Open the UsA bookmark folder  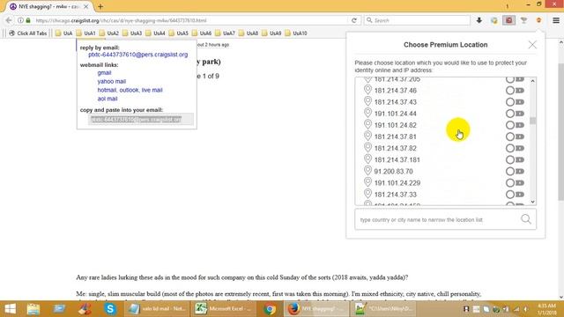coord(64,33)
